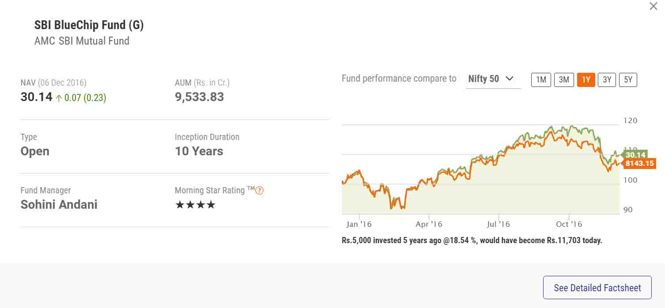Click fund manager name Sohini Andani
Image resolution: width=665 pixels, height=308 pixels.
click(x=59, y=205)
